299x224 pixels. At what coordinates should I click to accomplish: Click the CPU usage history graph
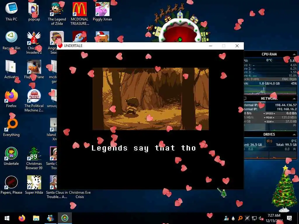click(x=270, y=90)
